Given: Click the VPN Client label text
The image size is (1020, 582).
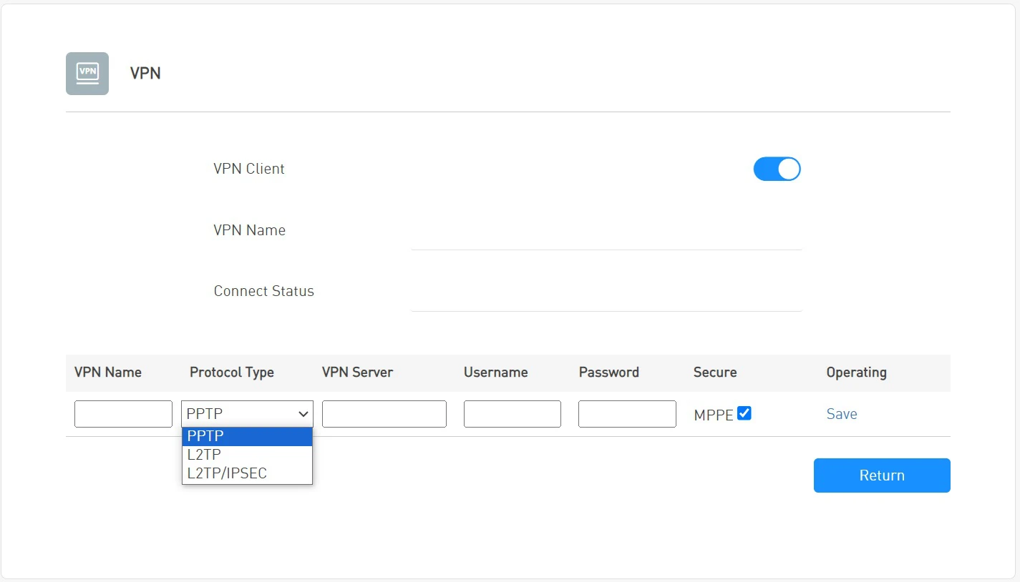Looking at the screenshot, I should [x=249, y=169].
